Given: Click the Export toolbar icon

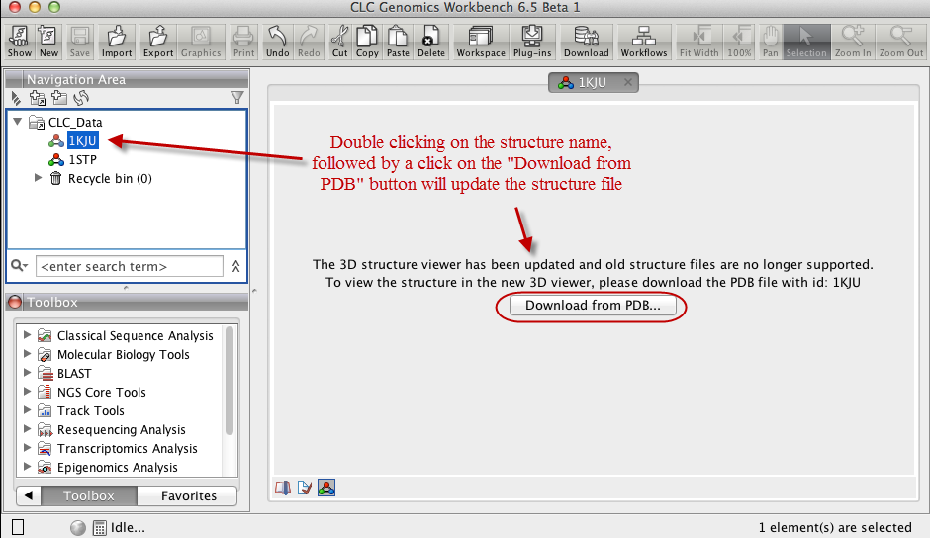Looking at the screenshot, I should 158,41.
